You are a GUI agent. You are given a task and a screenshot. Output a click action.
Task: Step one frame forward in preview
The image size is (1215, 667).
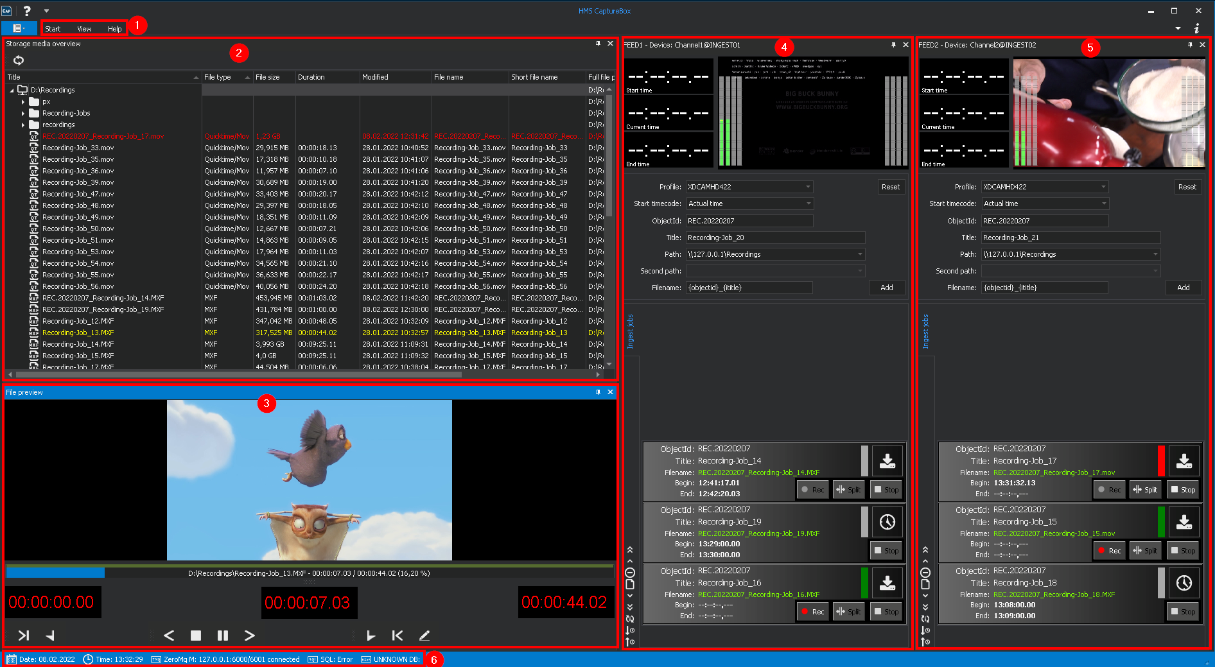250,636
